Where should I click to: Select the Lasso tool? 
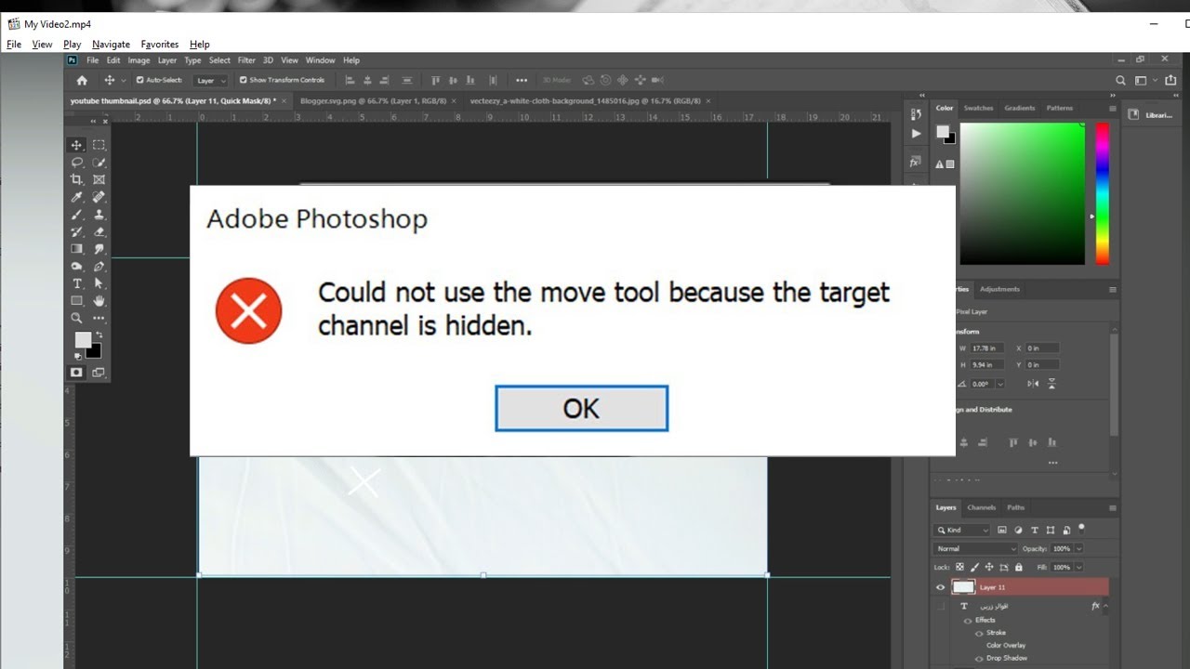77,162
